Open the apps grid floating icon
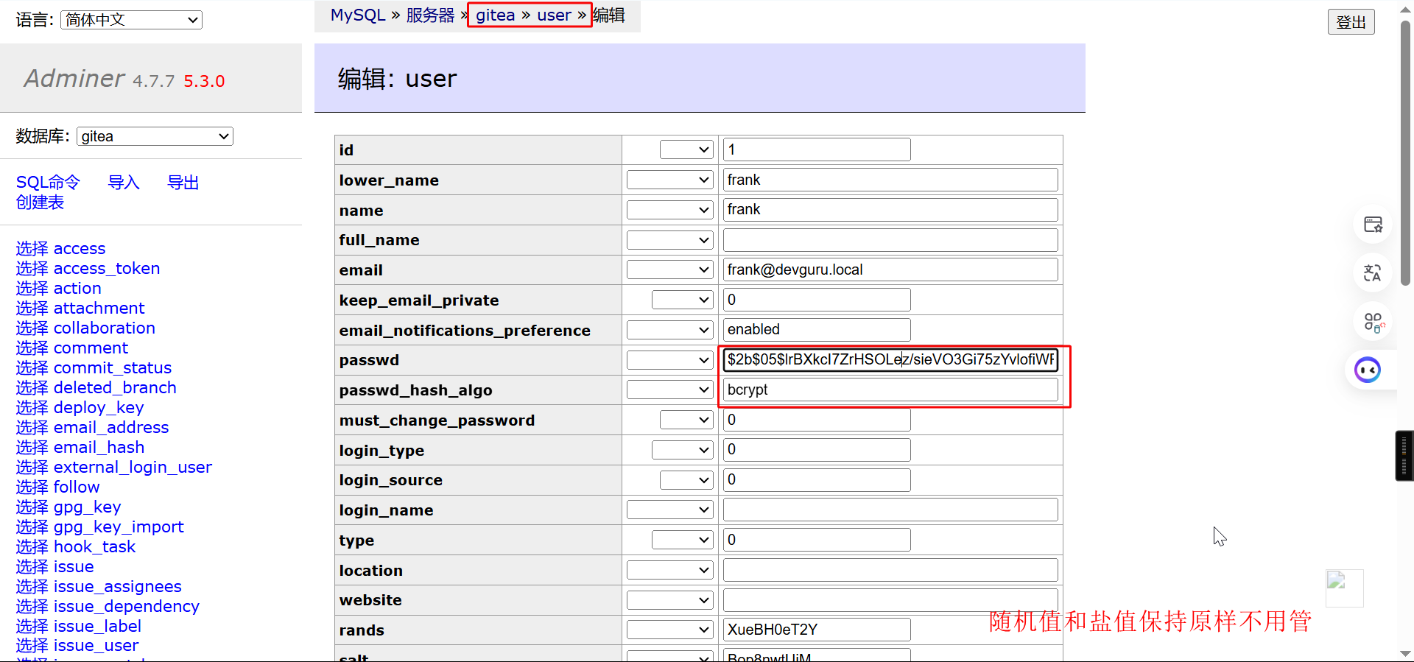This screenshot has height=662, width=1414. [1373, 323]
